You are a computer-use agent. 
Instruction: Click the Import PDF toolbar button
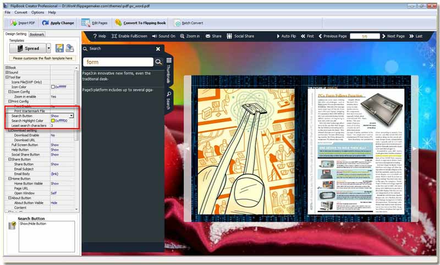point(23,23)
